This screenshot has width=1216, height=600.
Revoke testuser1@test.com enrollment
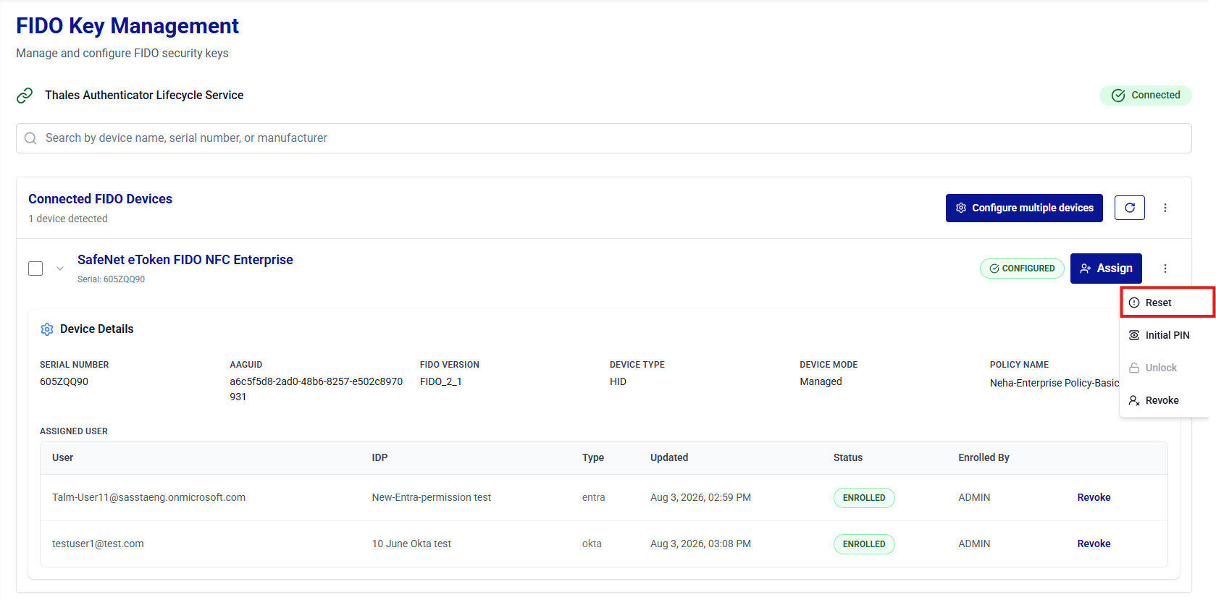[1094, 544]
